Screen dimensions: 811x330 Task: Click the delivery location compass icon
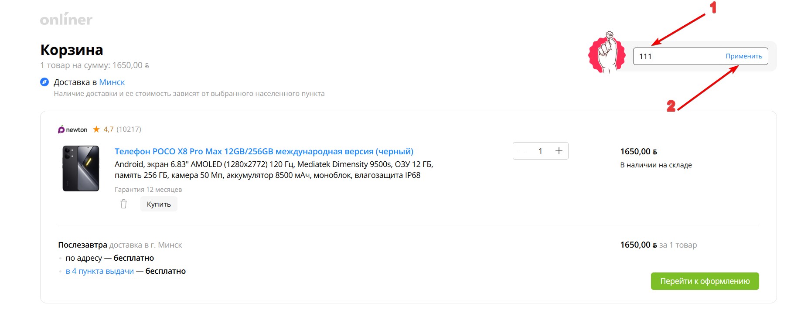44,82
